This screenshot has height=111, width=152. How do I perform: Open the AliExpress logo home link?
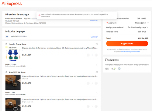12,4
